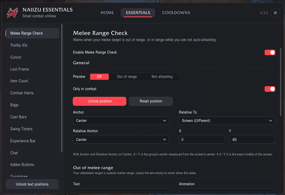Click the main settings panel scrollbar
Image resolution: width=285 pixels, height=195 pixels.
281,82
